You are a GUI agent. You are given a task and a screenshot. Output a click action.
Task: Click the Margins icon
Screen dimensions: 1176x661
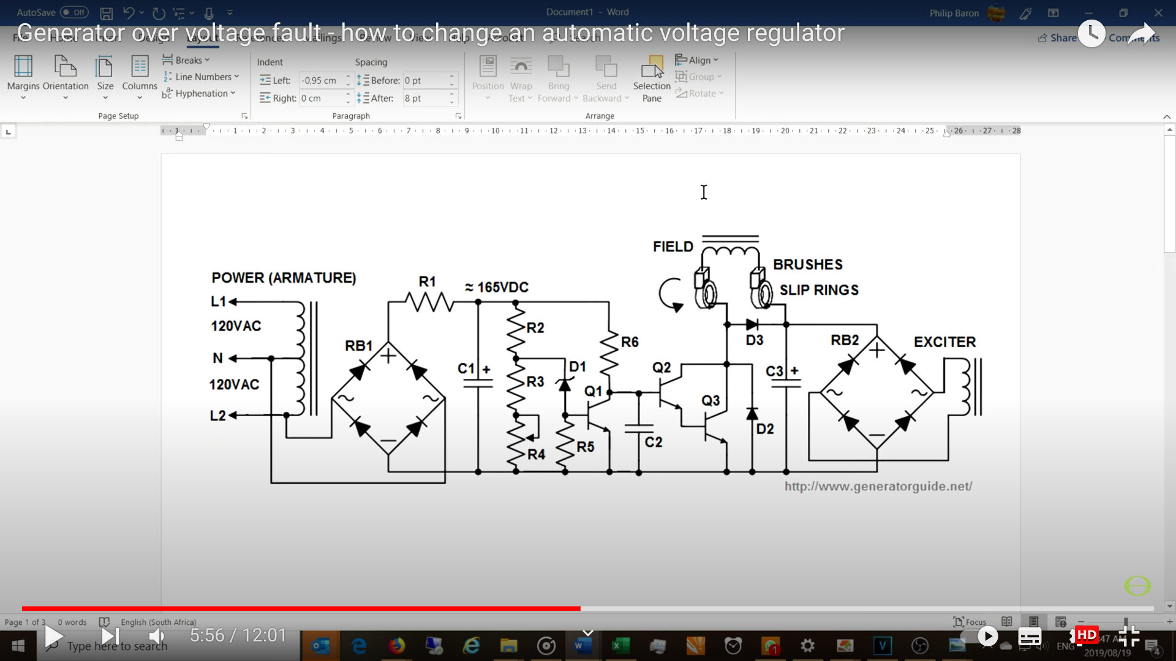coord(23,67)
